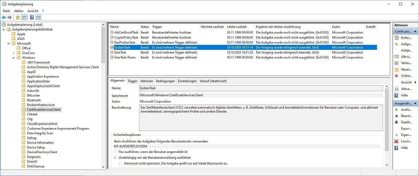Image resolution: width=419 pixels, height=176 pixels.
Task: Run selected task with green play icon
Action: coord(397,109)
